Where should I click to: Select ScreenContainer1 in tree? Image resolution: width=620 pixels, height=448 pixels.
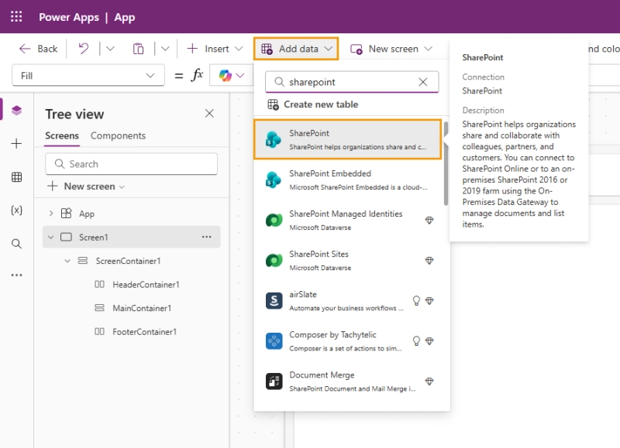(128, 261)
